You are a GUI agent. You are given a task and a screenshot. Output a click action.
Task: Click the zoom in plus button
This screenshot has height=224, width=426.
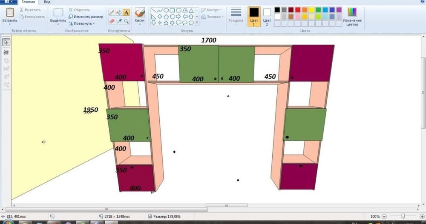tap(422, 216)
